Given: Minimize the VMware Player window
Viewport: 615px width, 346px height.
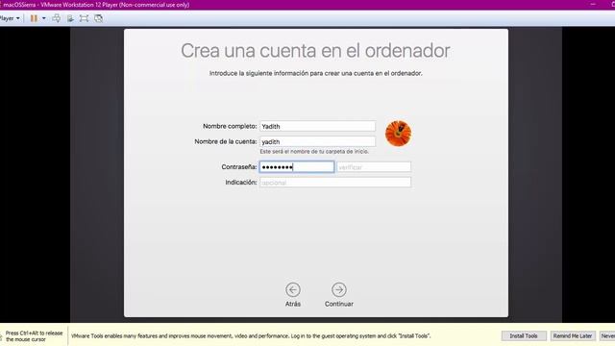Looking at the screenshot, I should point(593,4).
